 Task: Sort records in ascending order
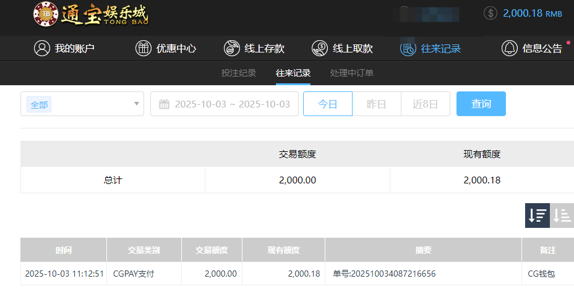point(562,215)
